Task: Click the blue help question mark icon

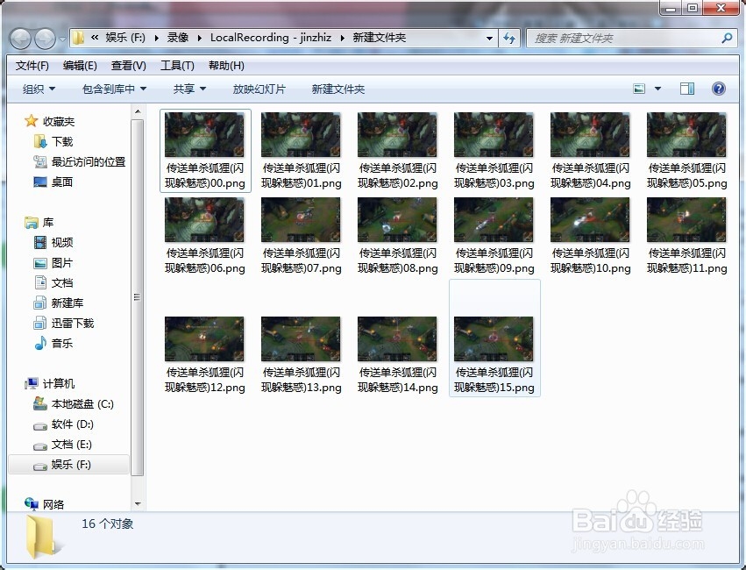Action: click(x=719, y=89)
